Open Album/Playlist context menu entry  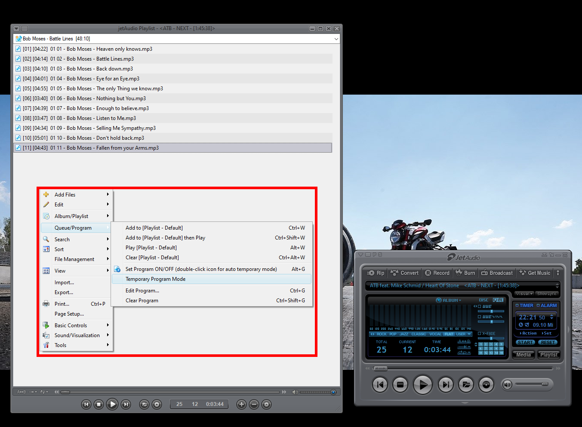tap(77, 216)
